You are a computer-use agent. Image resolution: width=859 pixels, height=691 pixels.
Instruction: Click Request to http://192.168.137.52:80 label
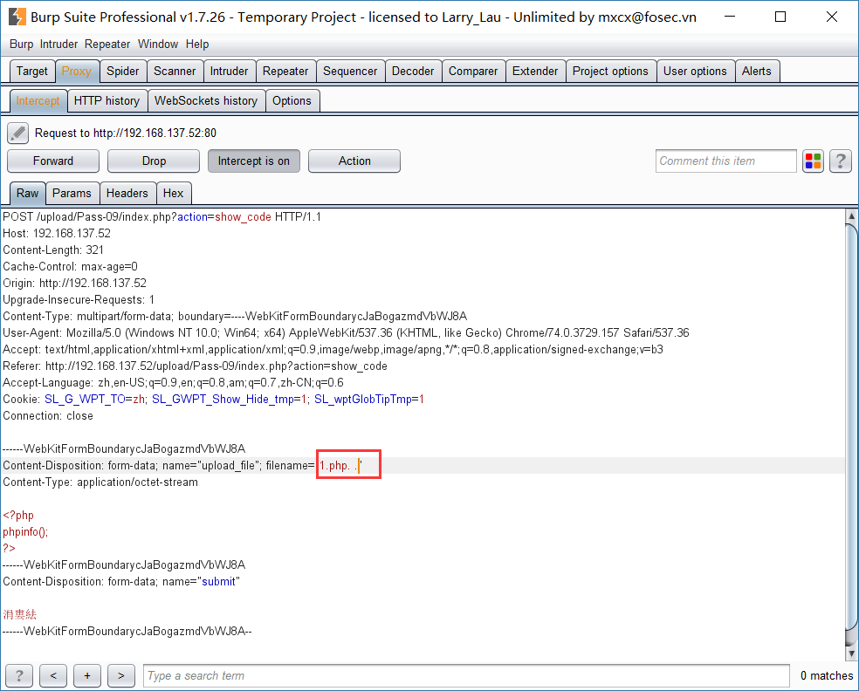(x=126, y=133)
